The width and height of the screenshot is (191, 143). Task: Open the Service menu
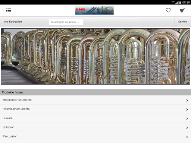(182, 22)
